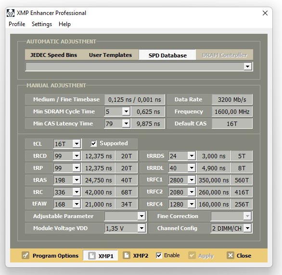Open the tRFC2 value dropdown
The height and width of the screenshot is (275, 282).
point(192,192)
